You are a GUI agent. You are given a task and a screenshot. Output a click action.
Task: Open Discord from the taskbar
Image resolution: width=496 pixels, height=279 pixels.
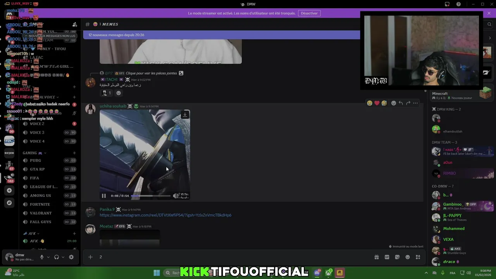317,273
